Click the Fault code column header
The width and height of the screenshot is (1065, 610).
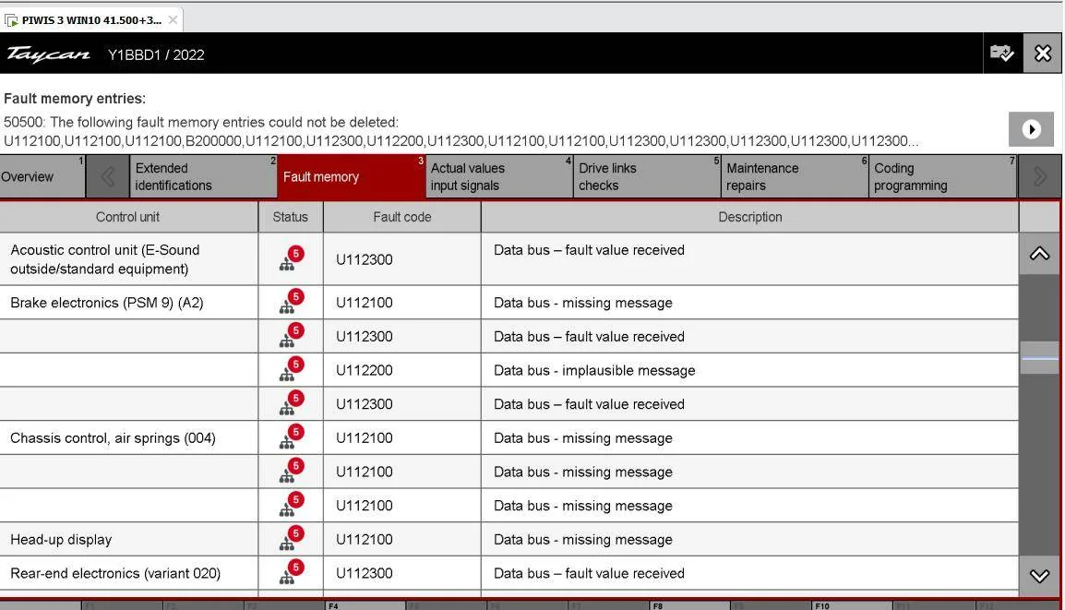click(402, 217)
